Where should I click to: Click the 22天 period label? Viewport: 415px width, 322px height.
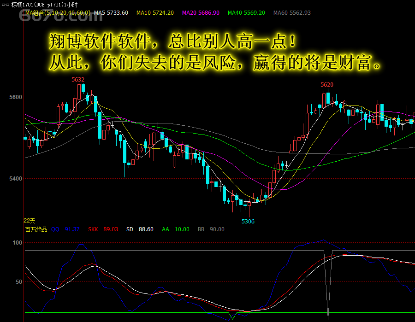[x=30, y=221]
